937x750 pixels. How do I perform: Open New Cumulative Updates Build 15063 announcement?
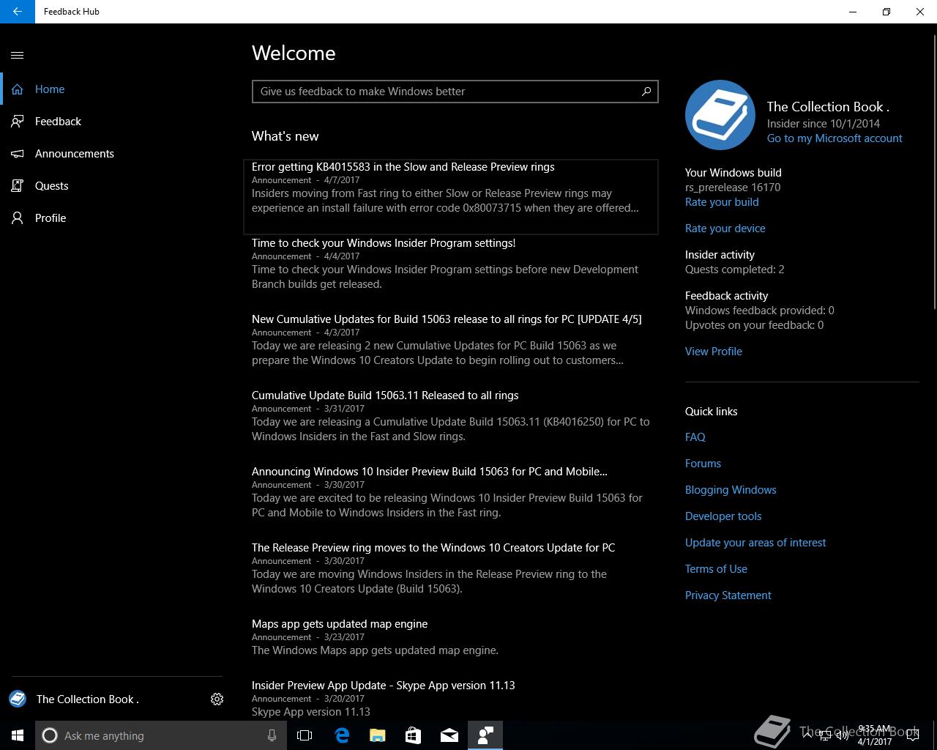pyautogui.click(x=451, y=340)
